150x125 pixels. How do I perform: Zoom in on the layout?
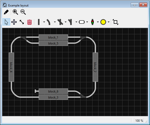point(15,12)
